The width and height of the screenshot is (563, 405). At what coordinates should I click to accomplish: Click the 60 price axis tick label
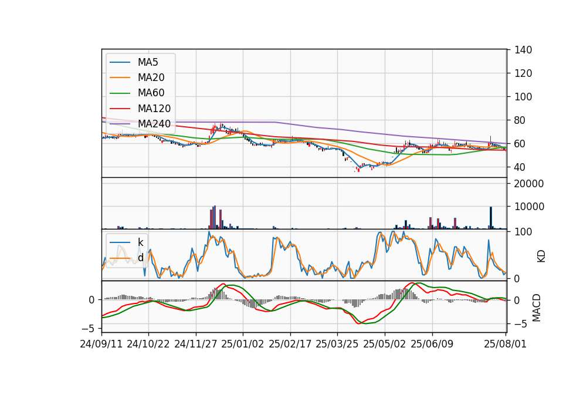[520, 144]
